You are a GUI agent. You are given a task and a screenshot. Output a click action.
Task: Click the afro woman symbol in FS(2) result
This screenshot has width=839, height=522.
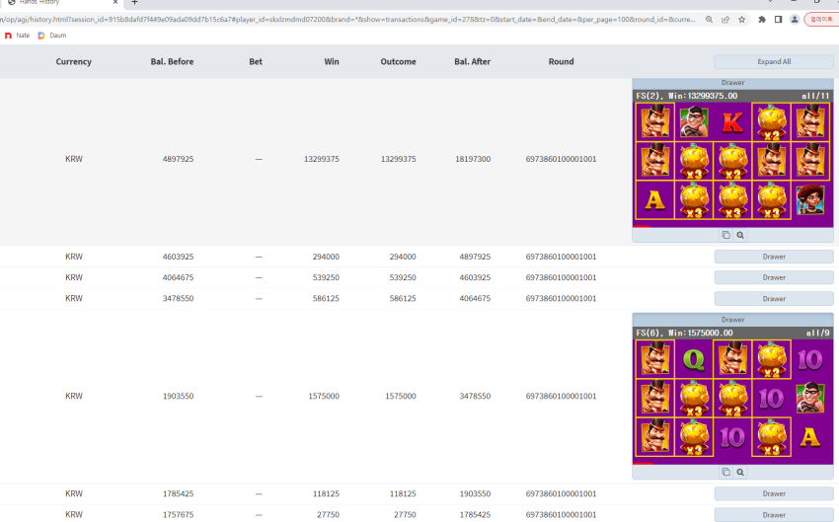810,199
